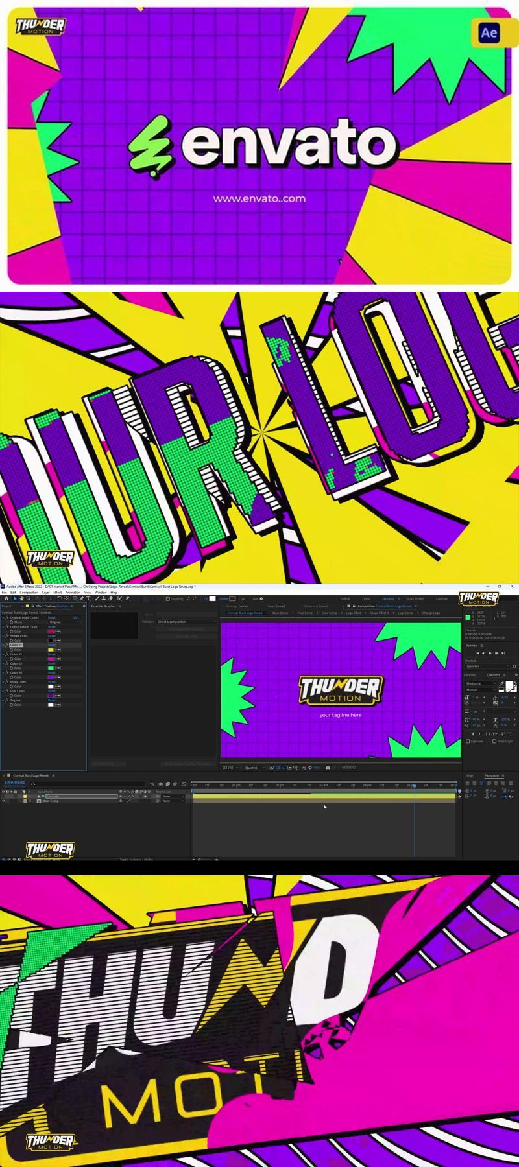Click the Standard workspace button
Image resolution: width=519 pixels, height=1167 pixels.
pyautogui.click(x=388, y=599)
